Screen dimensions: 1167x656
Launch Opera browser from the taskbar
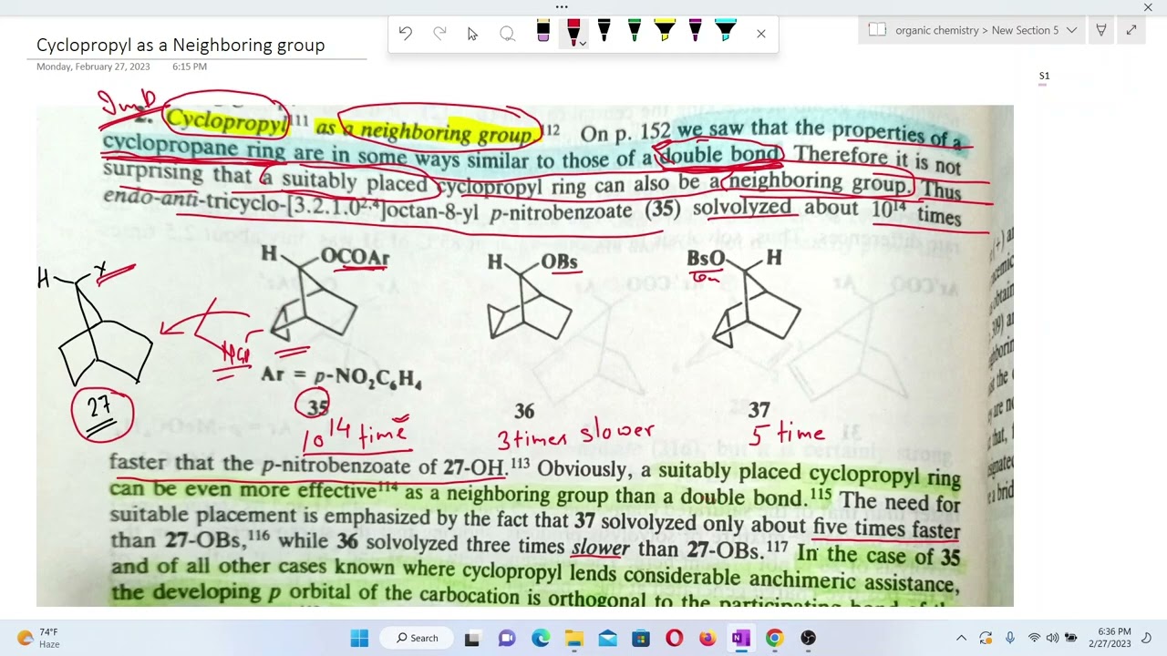click(674, 638)
